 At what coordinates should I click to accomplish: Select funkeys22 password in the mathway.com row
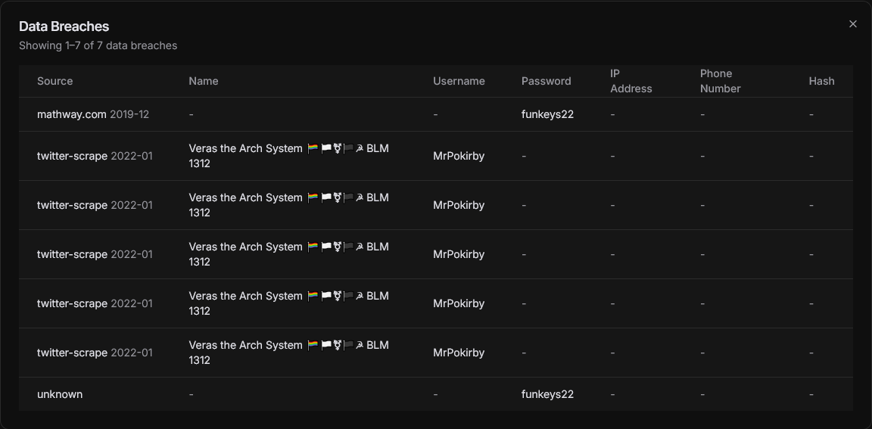547,114
